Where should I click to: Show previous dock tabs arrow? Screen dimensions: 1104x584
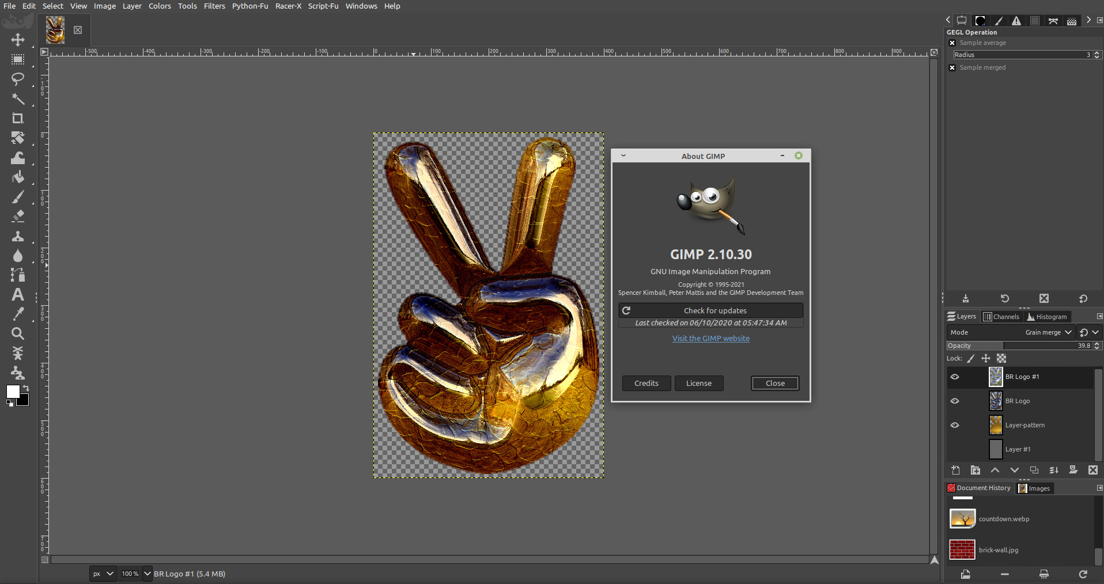948,20
